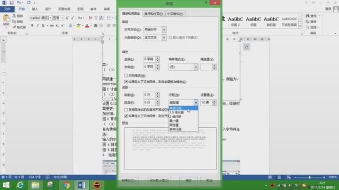Screen dimensions: 339x190
Task: Click the left indent value field
Action: 149,59
